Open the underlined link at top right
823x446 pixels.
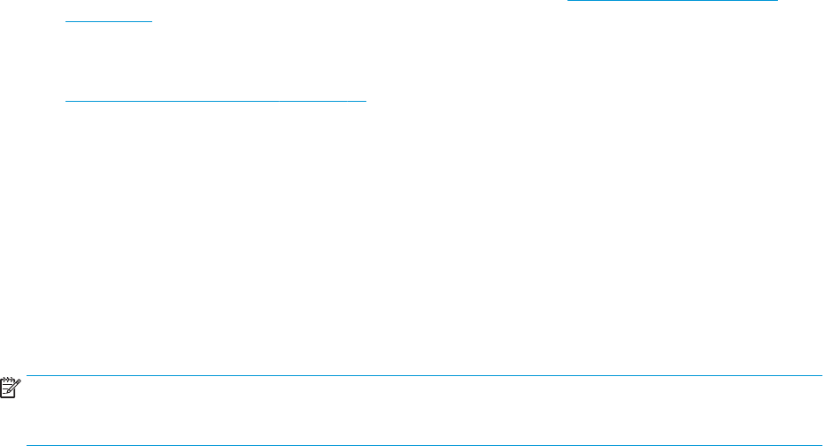[x=673, y=1]
